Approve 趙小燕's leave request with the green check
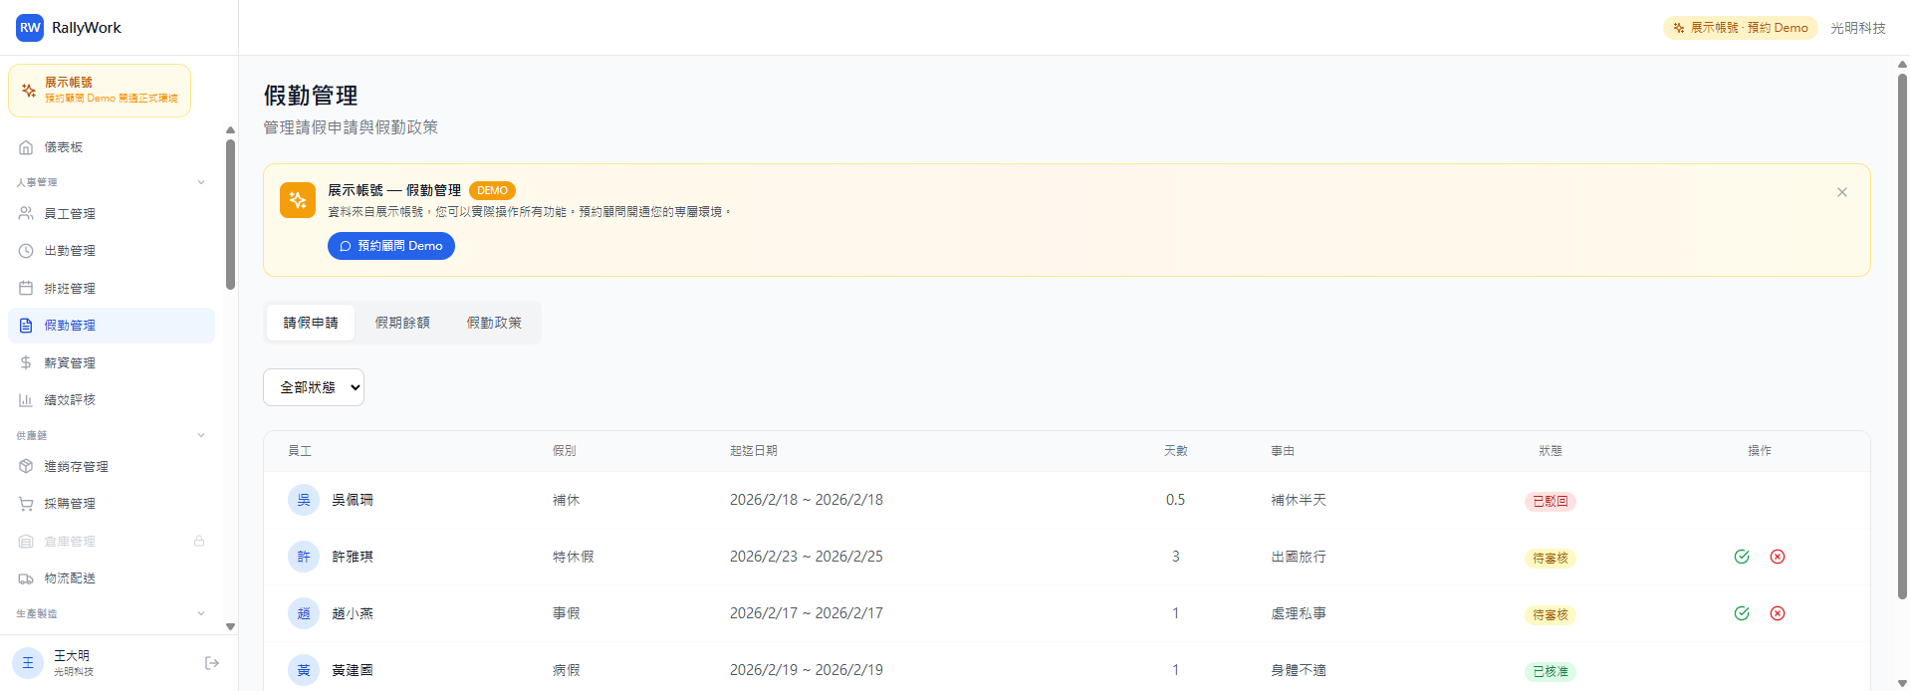Screen dimensions: 1910x691 tap(1741, 613)
